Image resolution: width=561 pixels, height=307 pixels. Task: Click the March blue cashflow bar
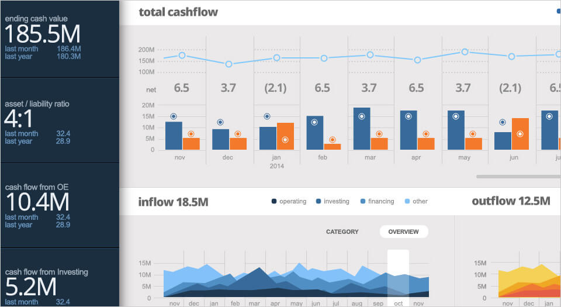coord(362,129)
